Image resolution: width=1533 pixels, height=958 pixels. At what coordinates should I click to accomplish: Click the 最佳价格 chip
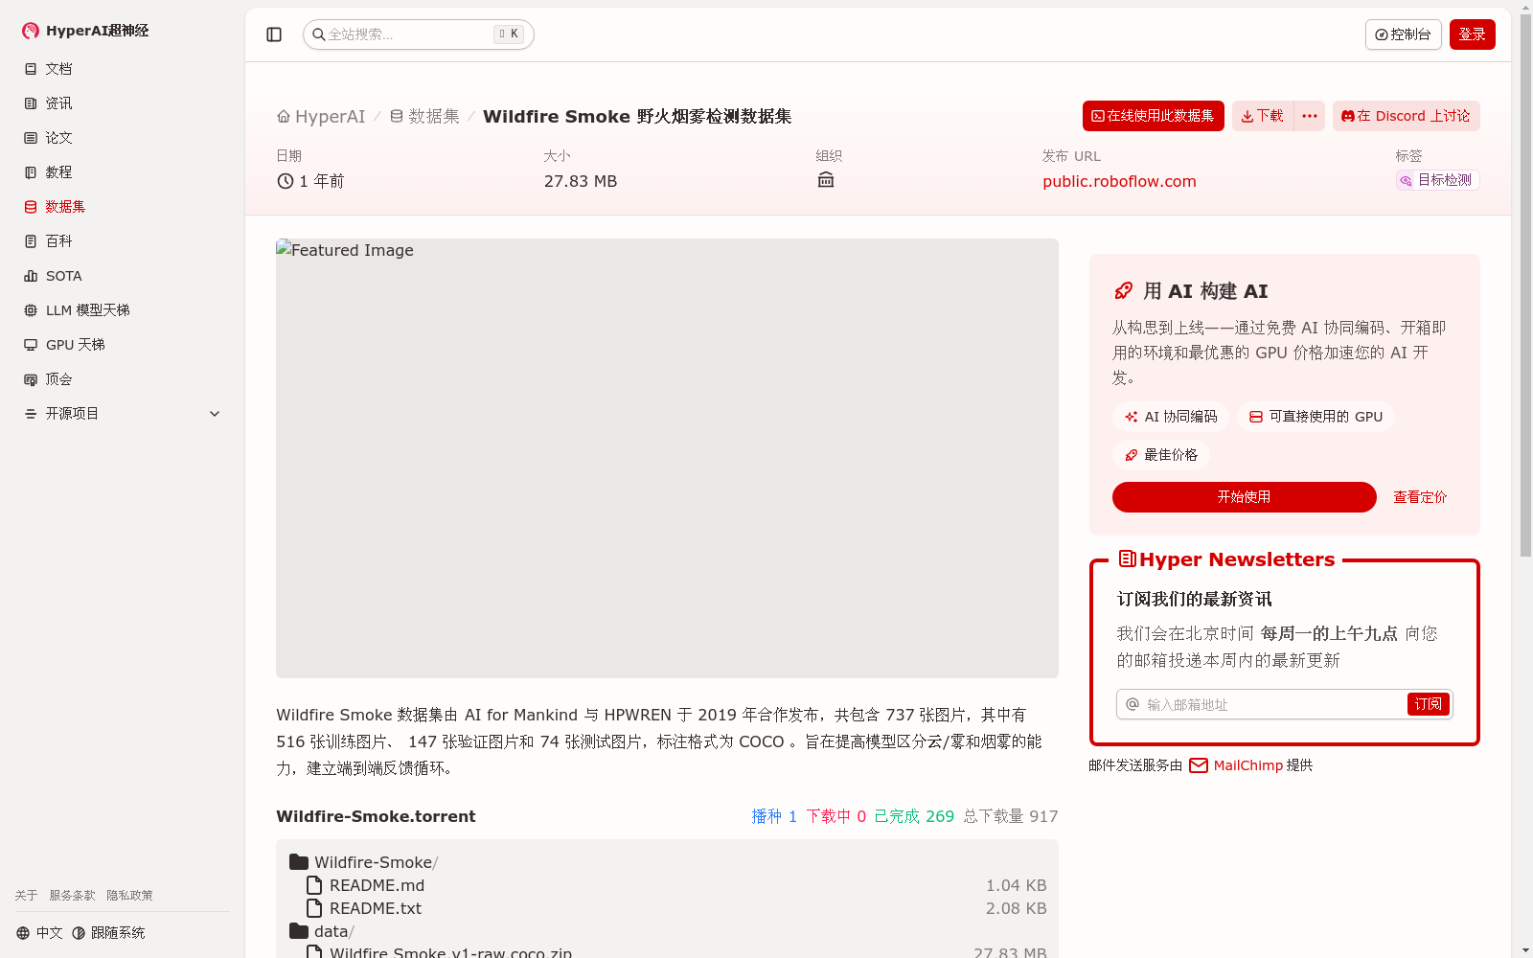point(1161,455)
